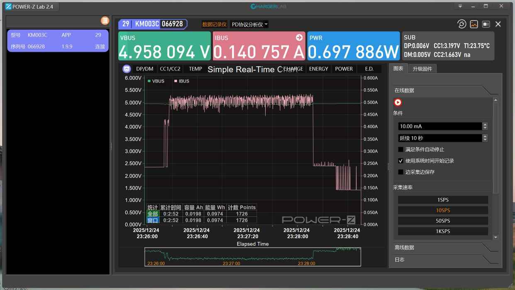Image resolution: width=515 pixels, height=290 pixels.
Task: Click the KM003C 066928 device badge
Action: coord(153,24)
